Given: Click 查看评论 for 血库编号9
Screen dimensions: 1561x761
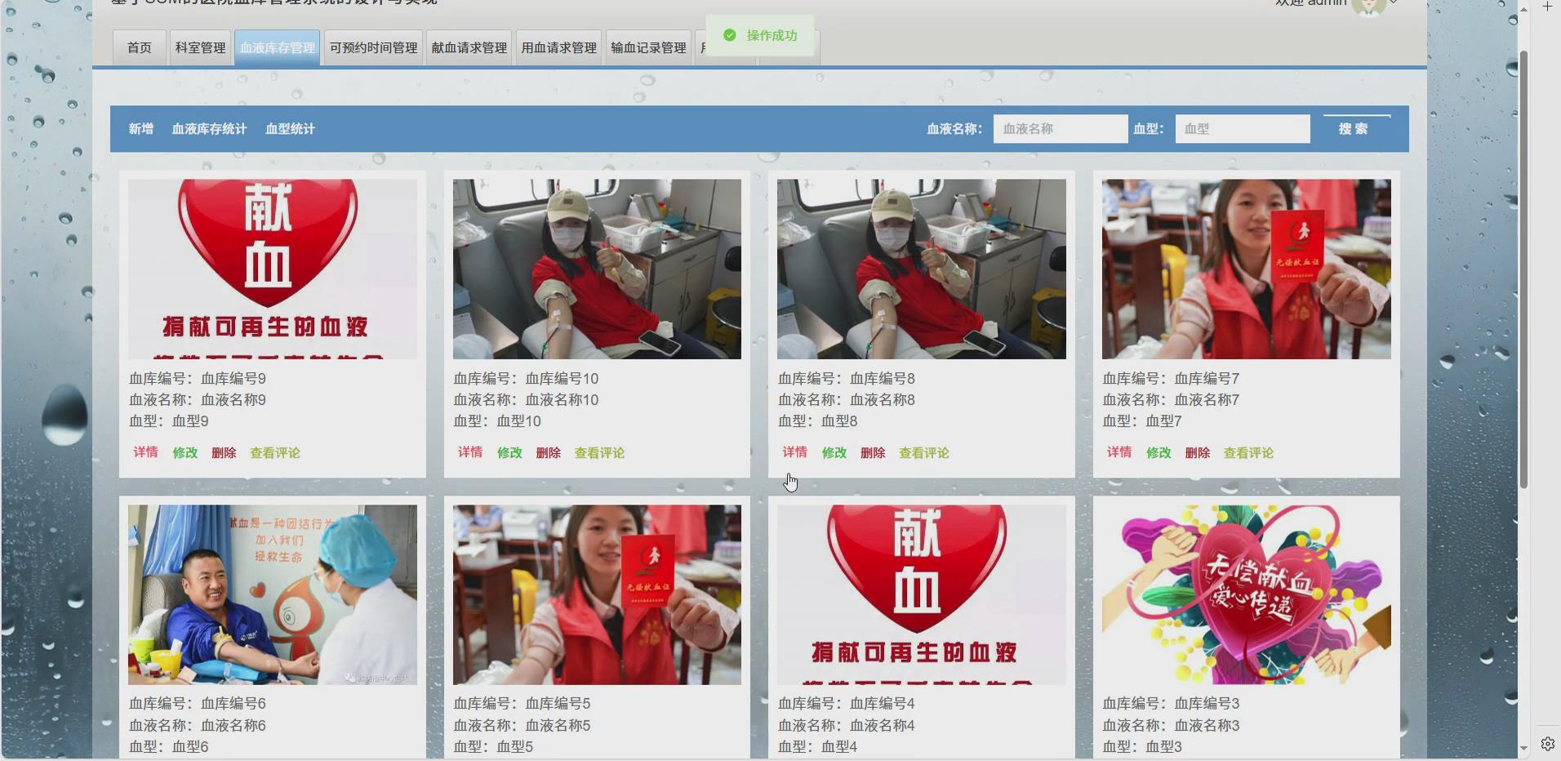Looking at the screenshot, I should point(274,452).
